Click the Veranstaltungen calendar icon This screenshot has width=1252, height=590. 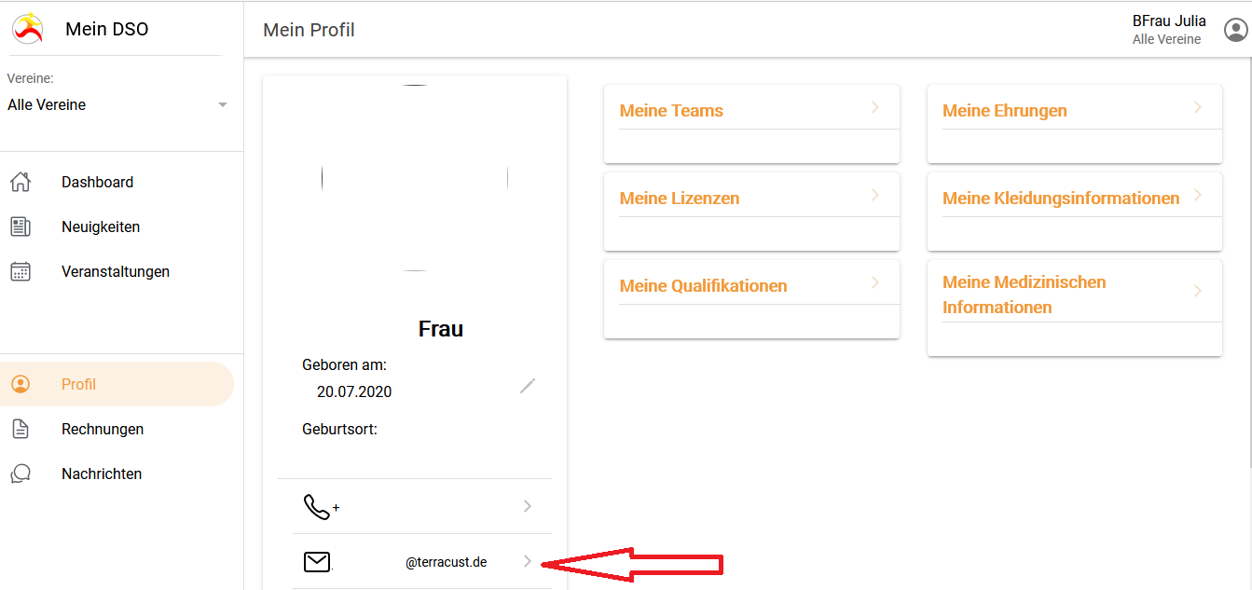[x=21, y=271]
